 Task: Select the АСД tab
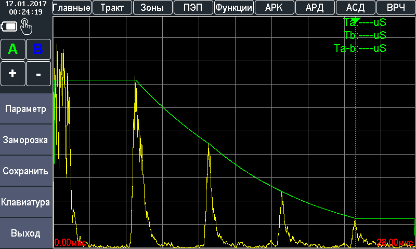pyautogui.click(x=355, y=8)
